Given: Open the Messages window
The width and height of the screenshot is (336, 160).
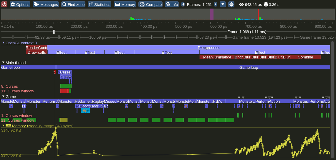Looking at the screenshot, I should [x=46, y=4].
